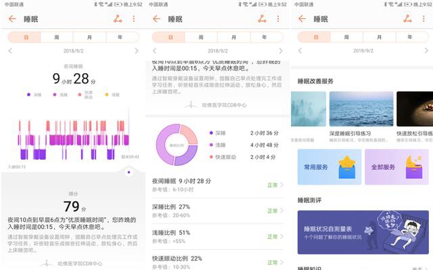Go to the previous day in the middle screen
Viewport: 433px width, 270px height.
click(x=154, y=51)
